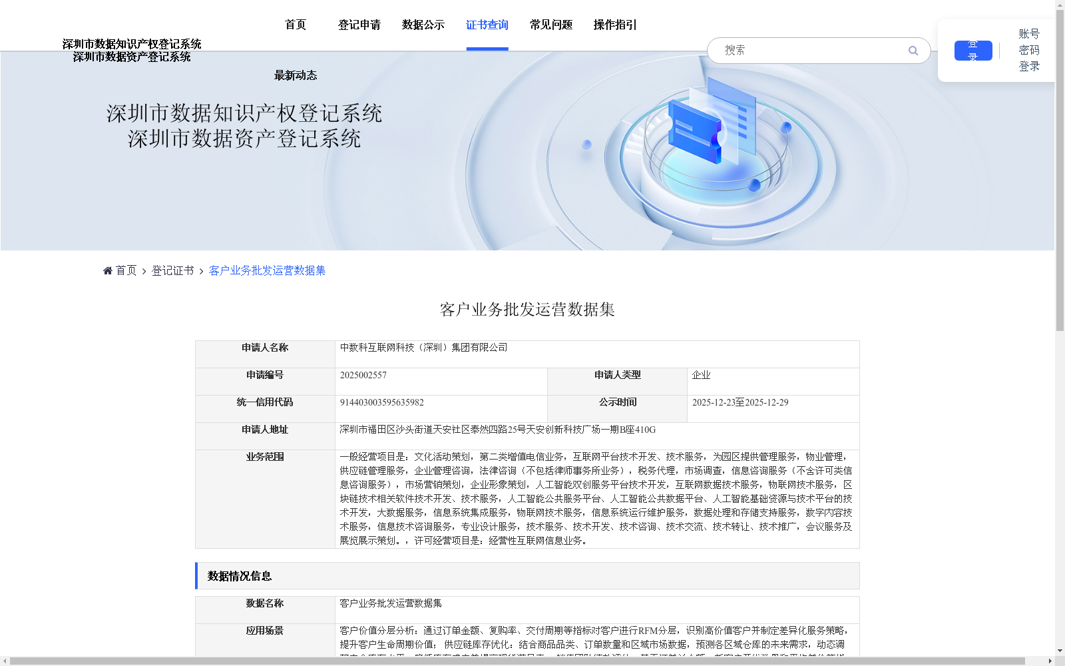The image size is (1065, 666).
Task: Click the 申请人类型 label cell
Action: click(x=618, y=382)
